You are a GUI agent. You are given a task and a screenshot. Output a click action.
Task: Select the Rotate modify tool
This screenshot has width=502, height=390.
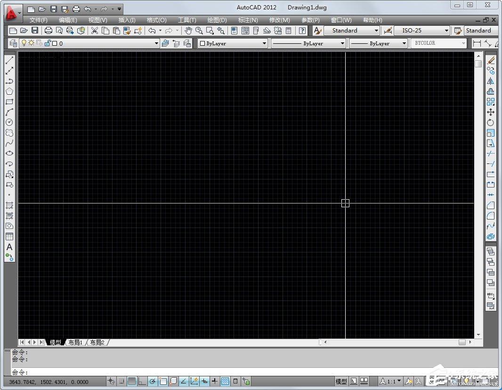click(x=491, y=122)
